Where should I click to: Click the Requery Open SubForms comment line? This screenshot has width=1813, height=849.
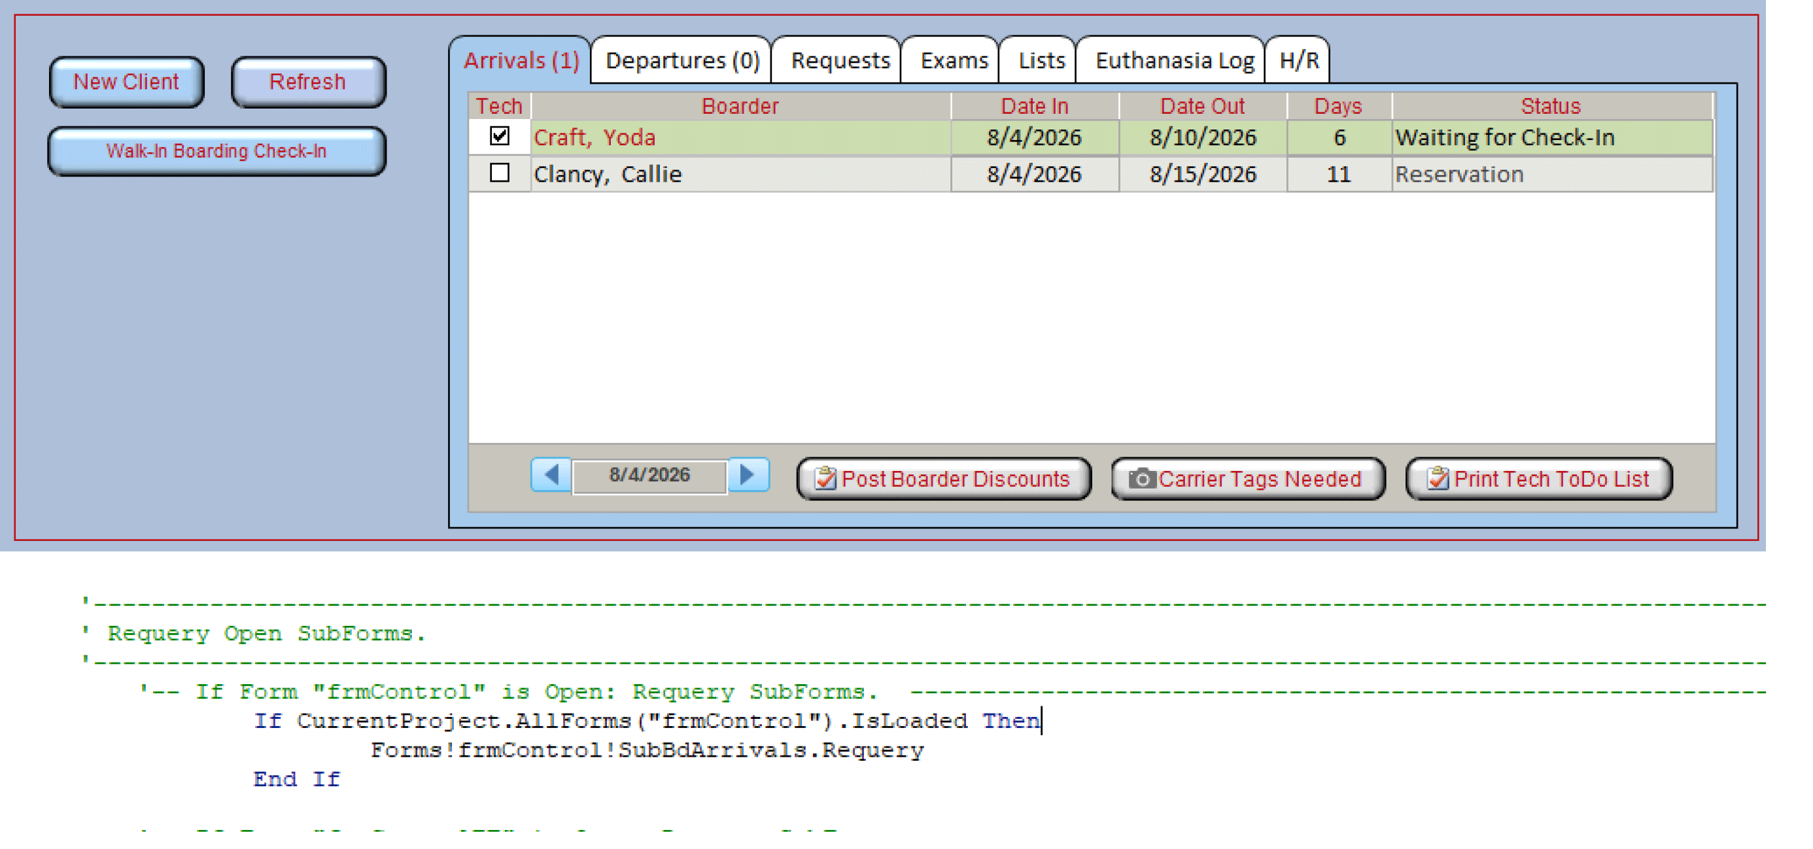(254, 634)
